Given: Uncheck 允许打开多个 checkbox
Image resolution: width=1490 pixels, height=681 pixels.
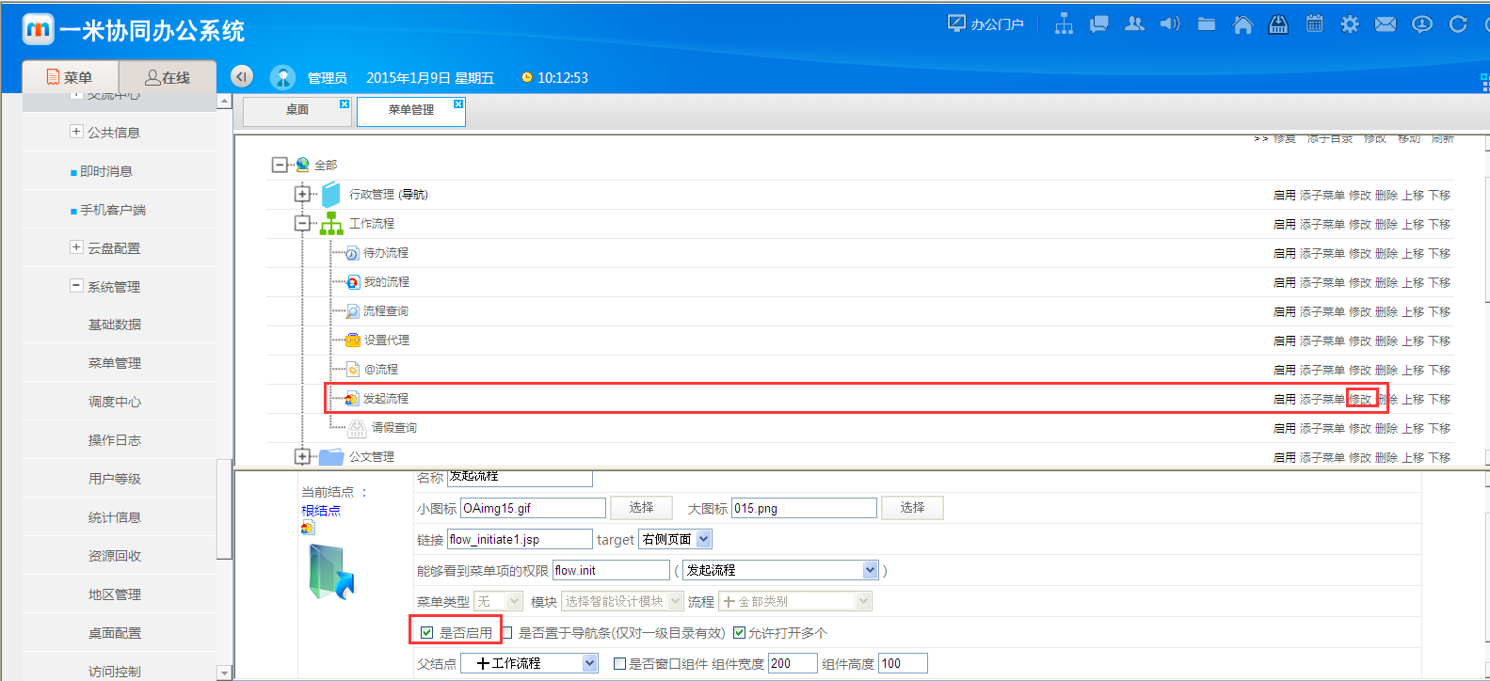Looking at the screenshot, I should (739, 633).
